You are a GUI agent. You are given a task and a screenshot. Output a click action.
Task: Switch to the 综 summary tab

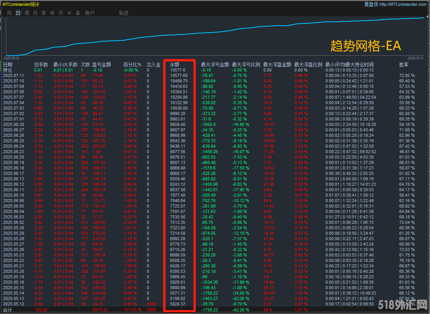pyautogui.click(x=10, y=13)
